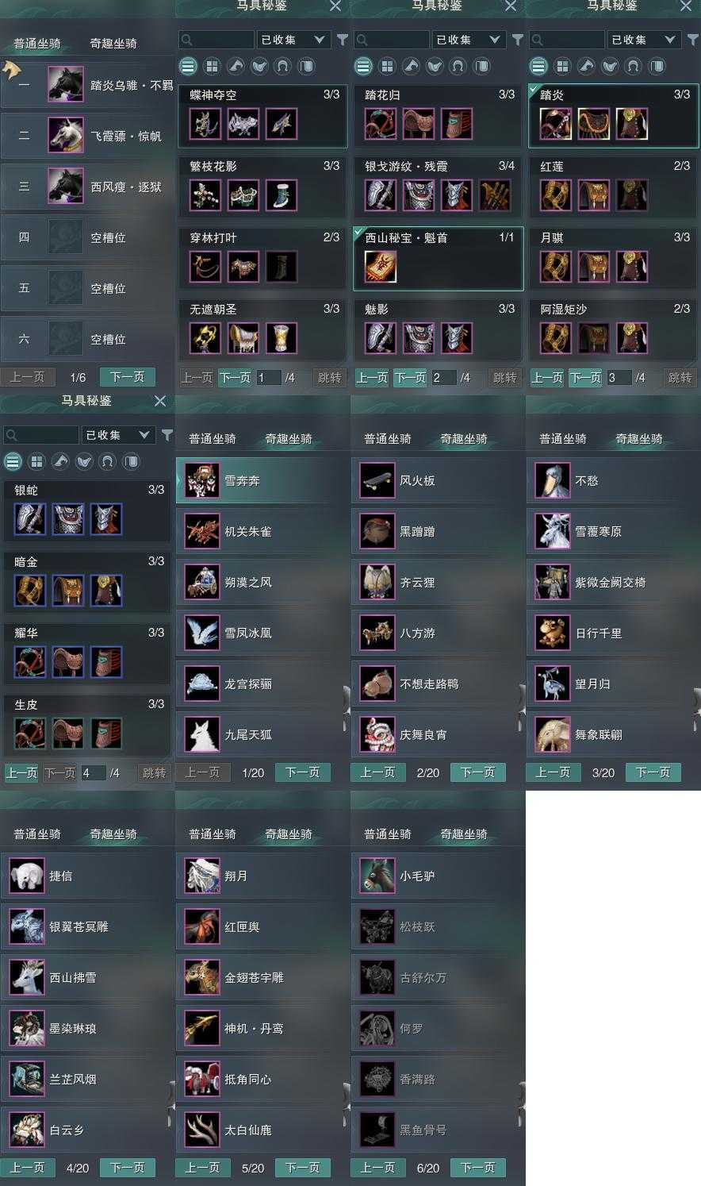The height and width of the screenshot is (1186, 701).
Task: Open the 已收集 dropdown above 蝶神夺空
Action: click(293, 40)
